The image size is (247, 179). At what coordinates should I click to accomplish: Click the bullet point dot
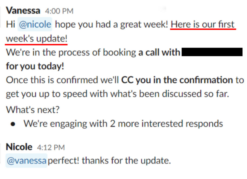point(13,124)
